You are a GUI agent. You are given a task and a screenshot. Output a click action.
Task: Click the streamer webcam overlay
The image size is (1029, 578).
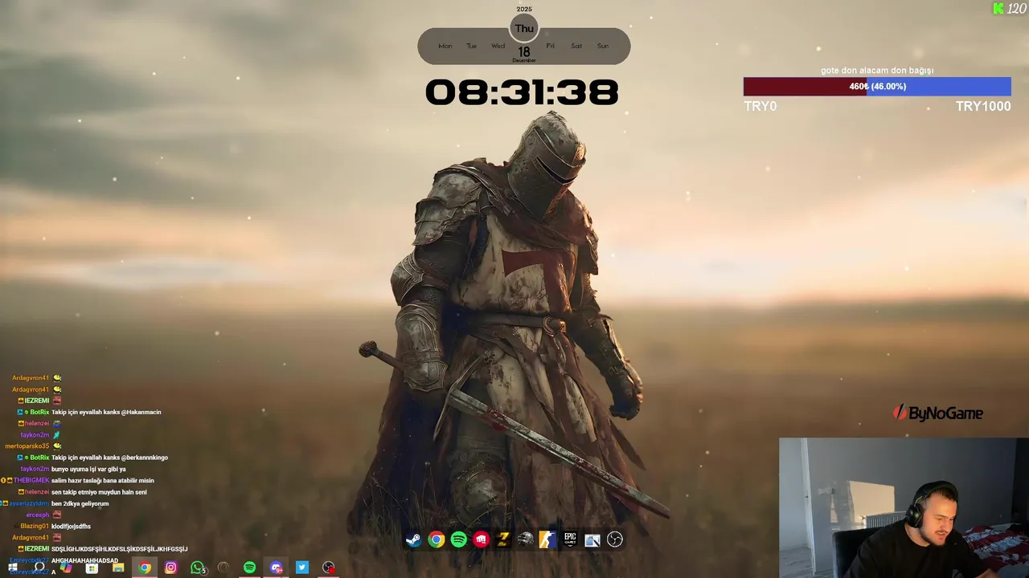[x=904, y=507]
